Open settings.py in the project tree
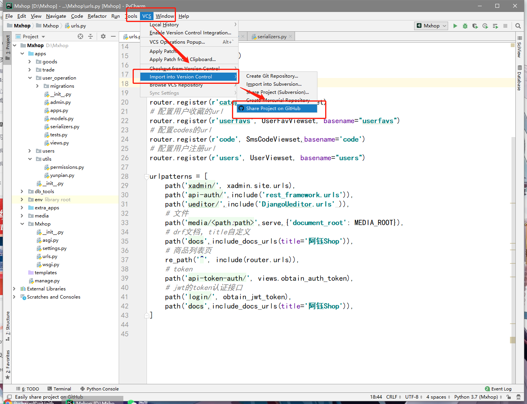Image resolution: width=527 pixels, height=404 pixels. [x=55, y=248]
